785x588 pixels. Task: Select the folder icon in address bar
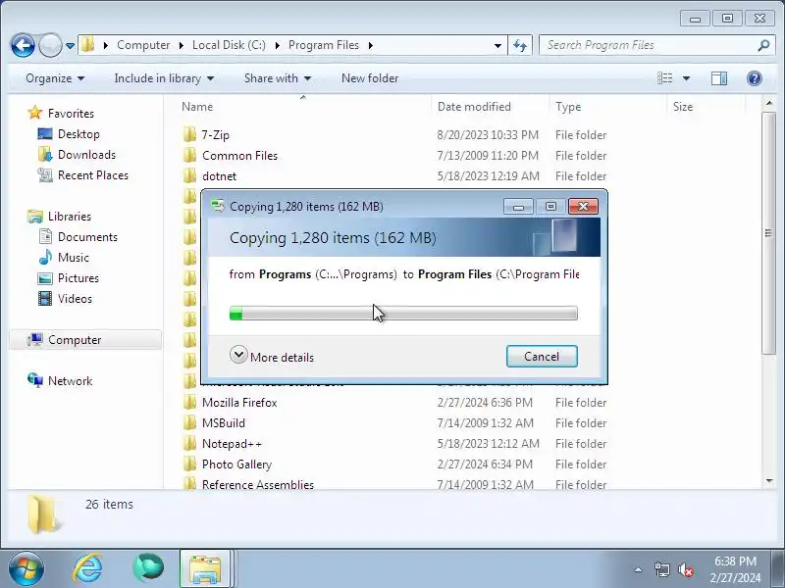[x=88, y=45]
